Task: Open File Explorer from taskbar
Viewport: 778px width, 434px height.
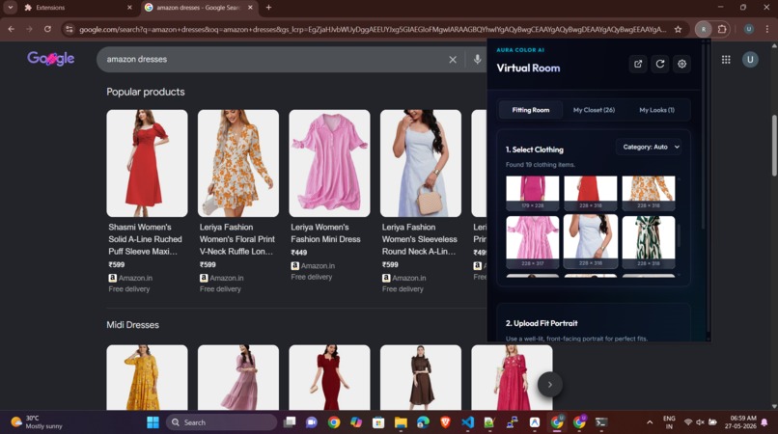Action: pos(401,422)
